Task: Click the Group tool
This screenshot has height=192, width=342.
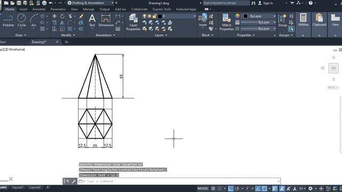Action: [x=283, y=20]
